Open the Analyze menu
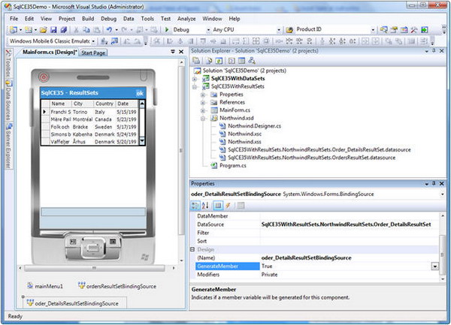This screenshot has height=325, width=451. tap(186, 19)
